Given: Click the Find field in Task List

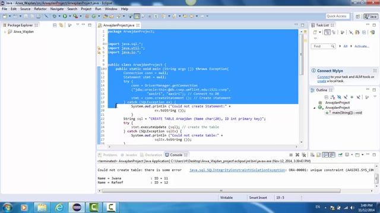Looking at the screenshot, I should coord(323,46).
